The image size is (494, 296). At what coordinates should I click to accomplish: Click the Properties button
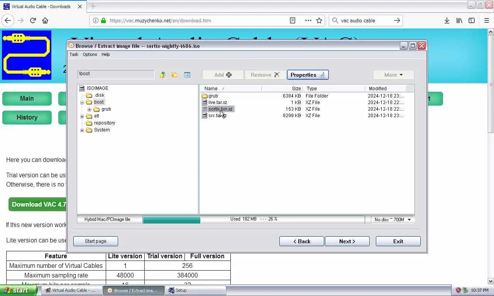coord(308,75)
